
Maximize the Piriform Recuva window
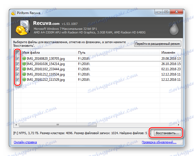(x=166, y=12)
